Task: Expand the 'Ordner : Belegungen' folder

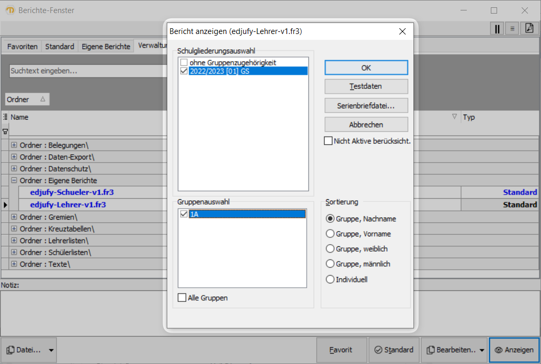Action: (x=14, y=145)
